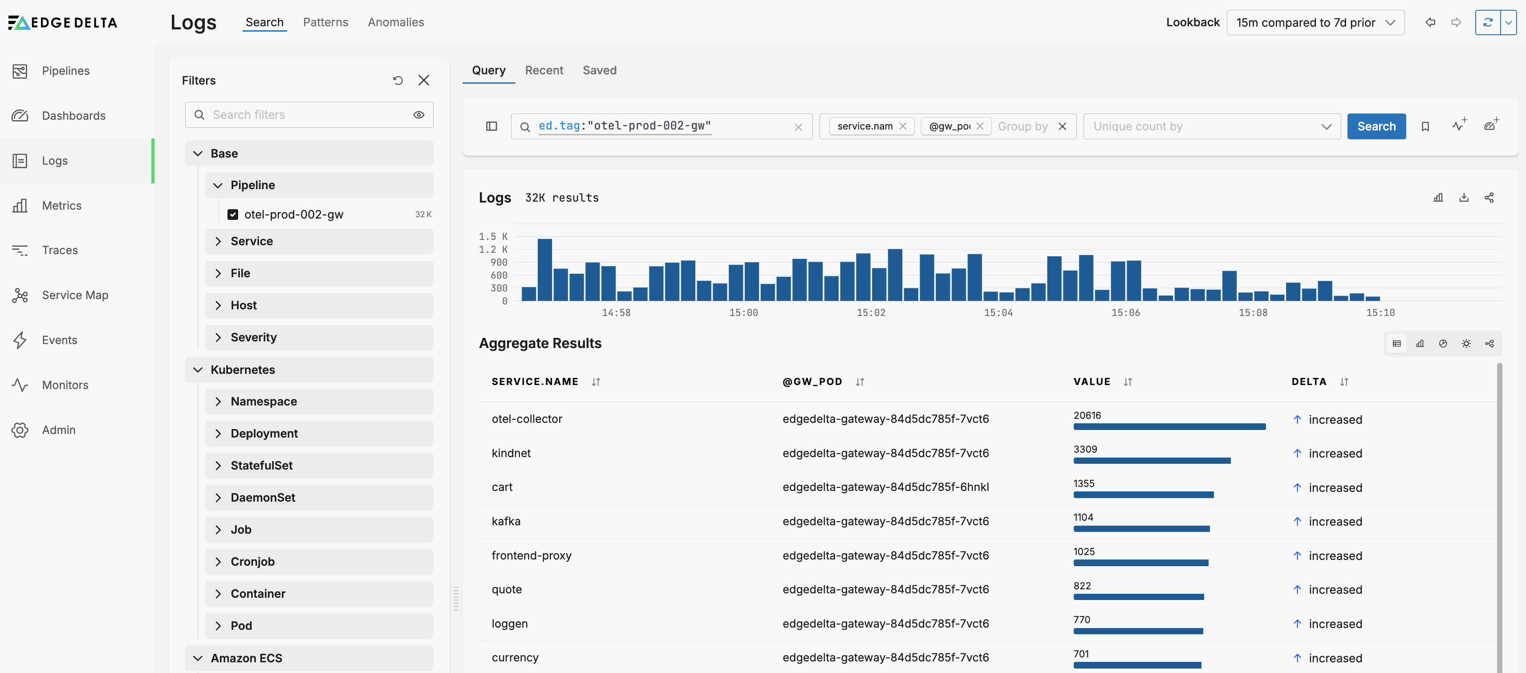Expand the Pod filter section

(x=319, y=626)
